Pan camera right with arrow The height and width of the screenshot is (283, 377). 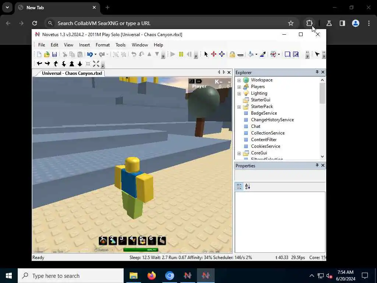[x=47, y=64]
